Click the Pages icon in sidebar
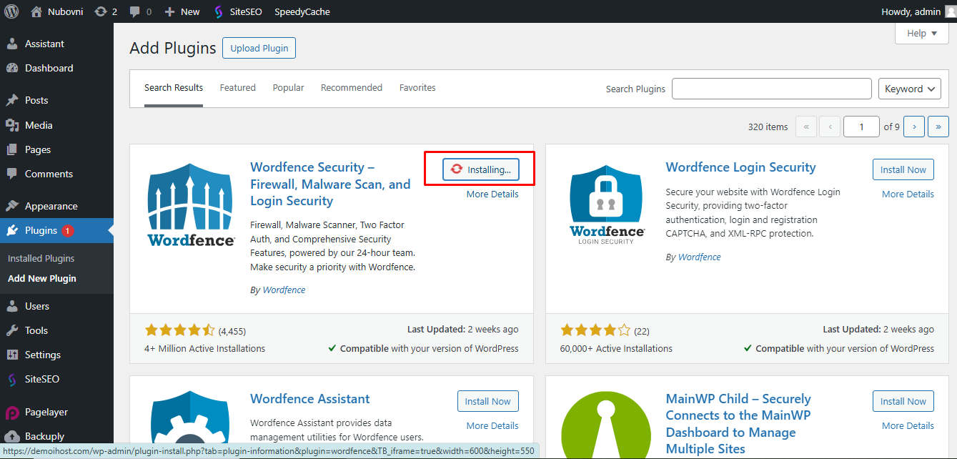 12,149
